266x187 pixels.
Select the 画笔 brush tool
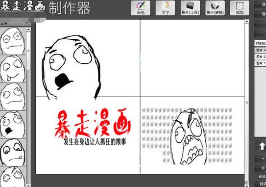pyautogui.click(x=141, y=8)
